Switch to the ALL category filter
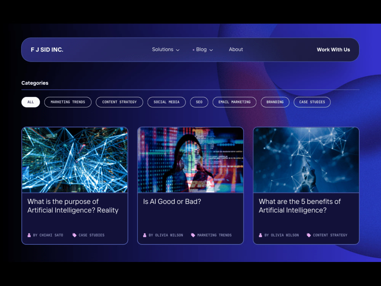The width and height of the screenshot is (381, 286). [30, 102]
